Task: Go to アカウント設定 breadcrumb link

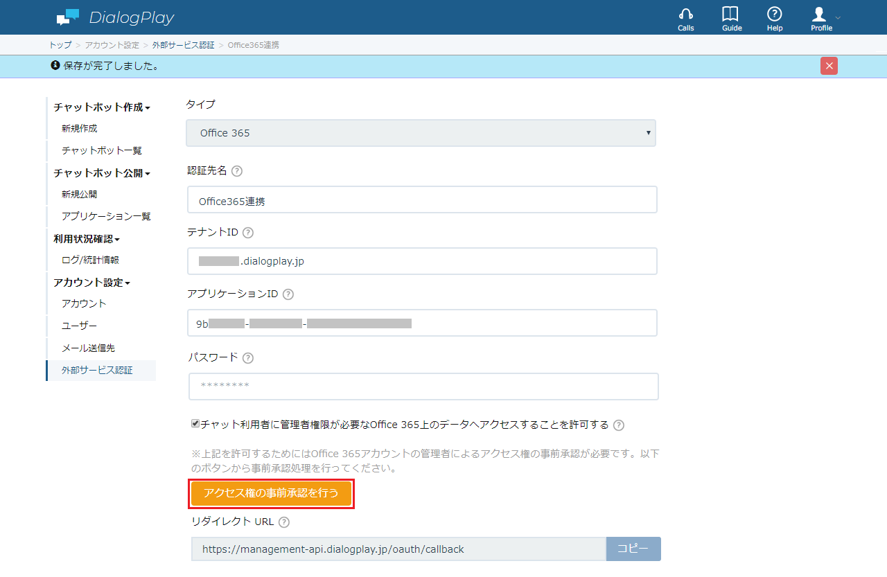Action: [112, 45]
